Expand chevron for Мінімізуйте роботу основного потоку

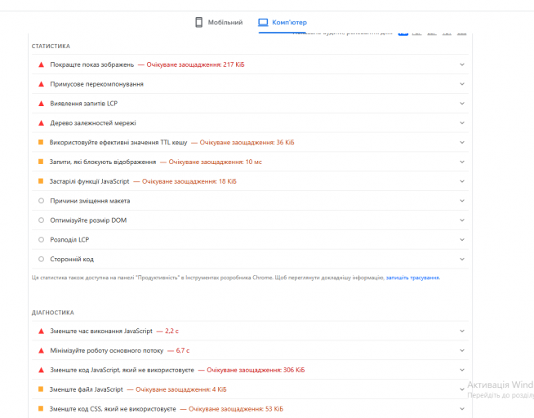click(x=462, y=350)
